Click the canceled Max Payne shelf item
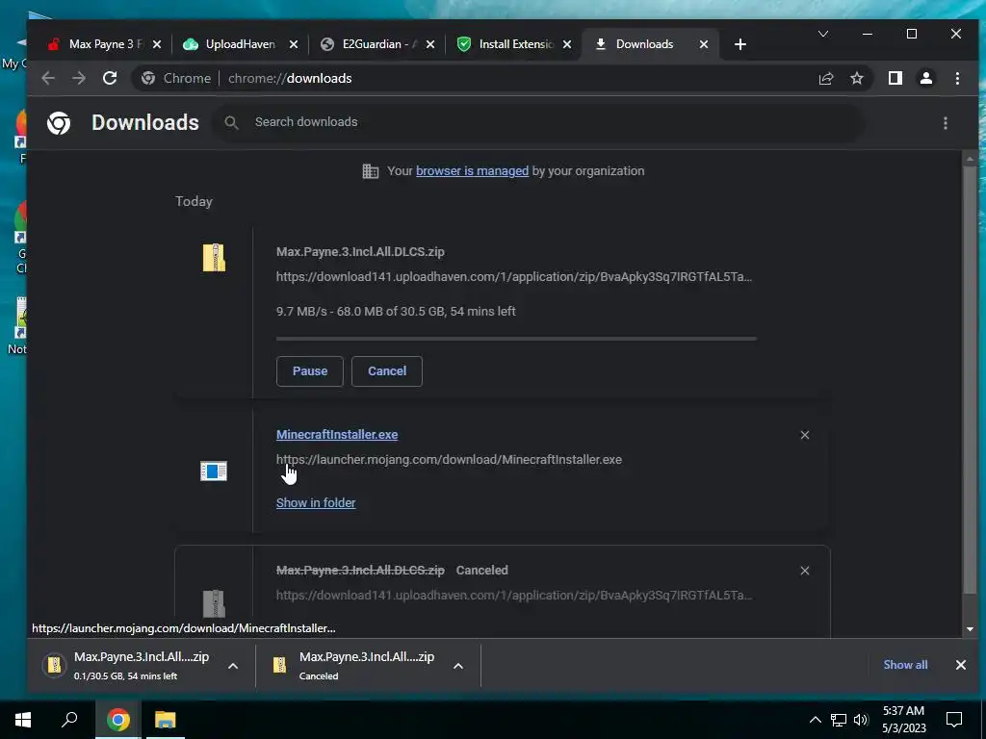 click(x=355, y=665)
